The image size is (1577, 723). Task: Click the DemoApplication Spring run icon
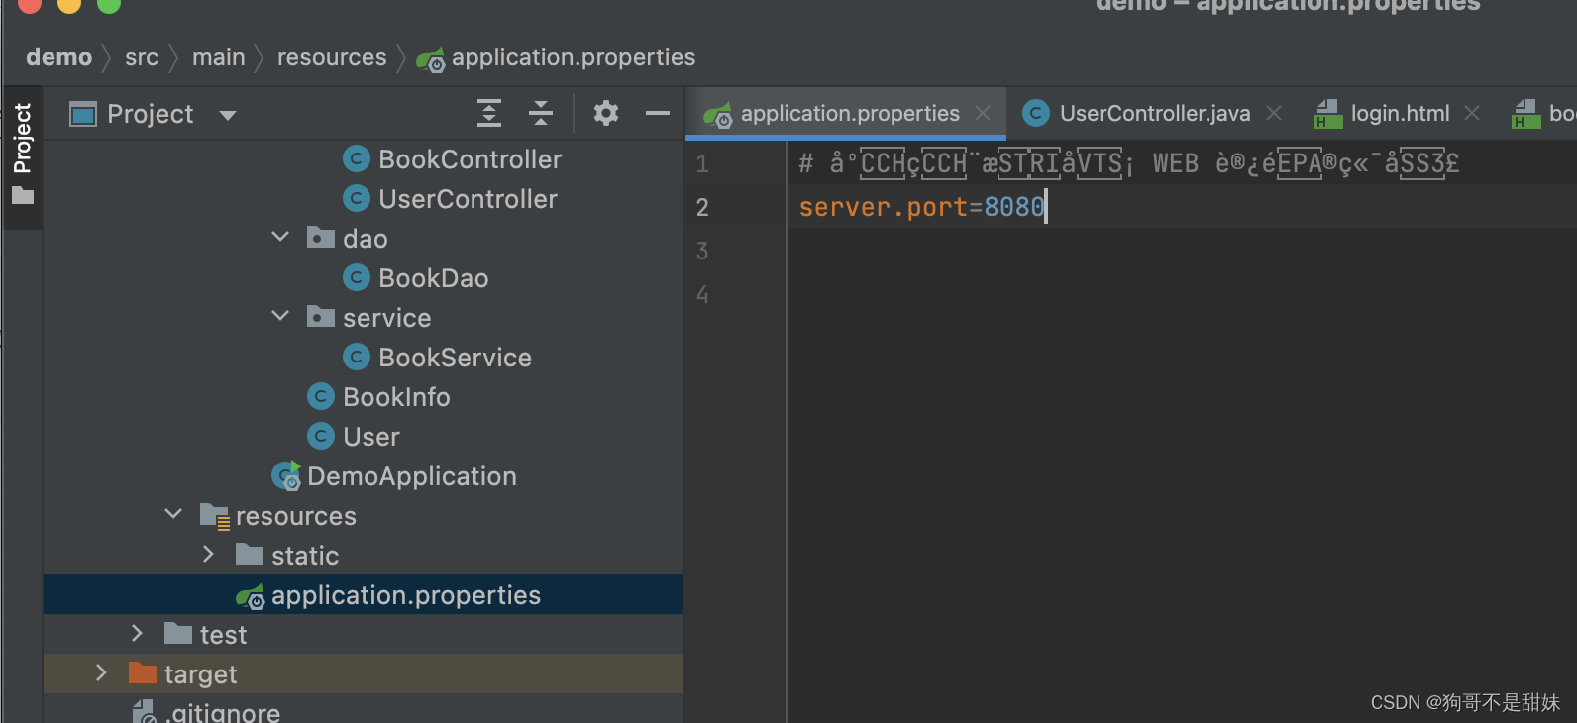click(286, 475)
